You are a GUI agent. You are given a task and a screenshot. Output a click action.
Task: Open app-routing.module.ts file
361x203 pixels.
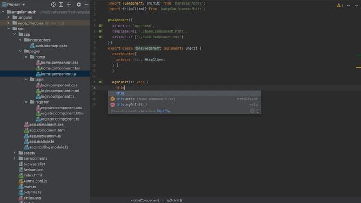coord(49,147)
